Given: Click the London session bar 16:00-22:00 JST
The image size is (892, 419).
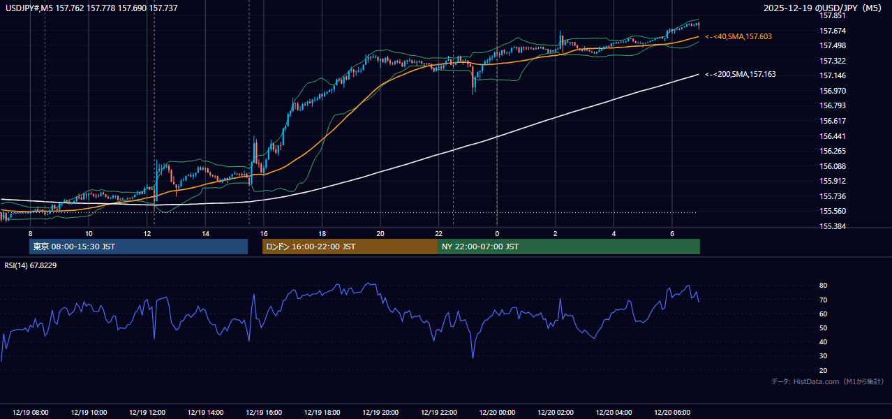Looking at the screenshot, I should pos(350,247).
